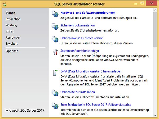Switch to the Installation category
Screen dimensions: 159x119
click(x=13, y=19)
